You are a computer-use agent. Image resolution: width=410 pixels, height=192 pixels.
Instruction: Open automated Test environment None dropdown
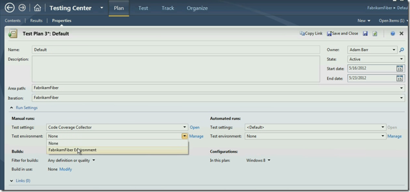(x=316, y=136)
